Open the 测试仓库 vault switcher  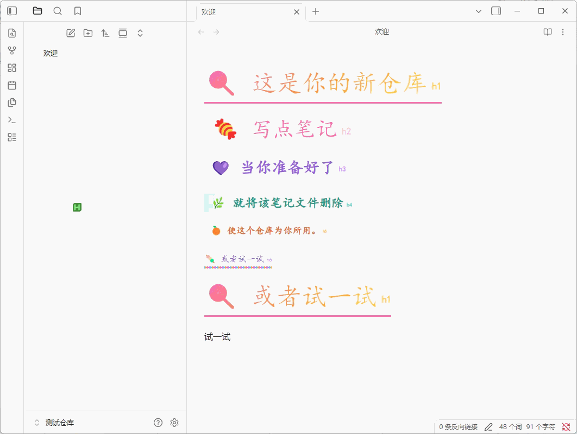point(54,423)
